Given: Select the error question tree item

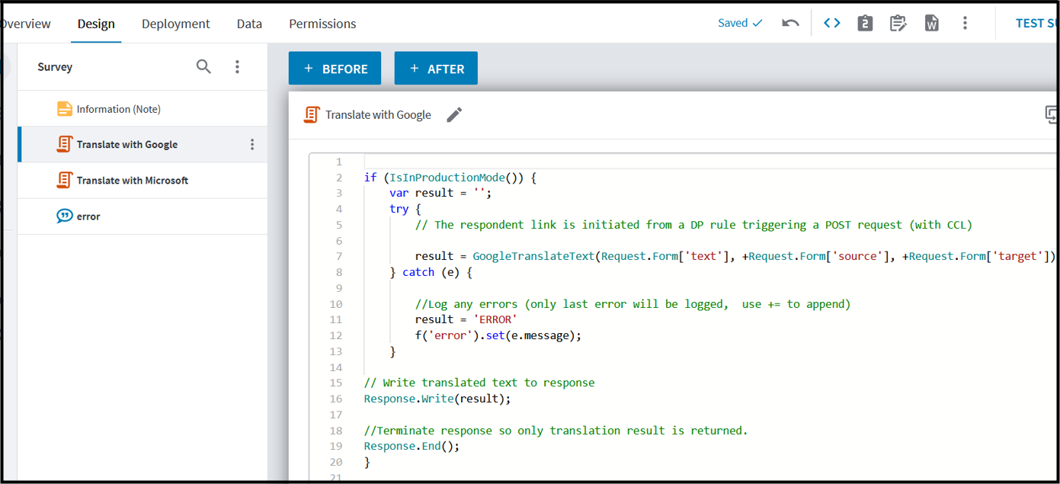Looking at the screenshot, I should [x=143, y=216].
